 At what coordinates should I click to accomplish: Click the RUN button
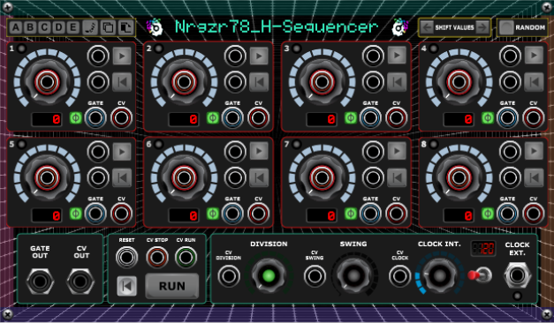tap(172, 286)
